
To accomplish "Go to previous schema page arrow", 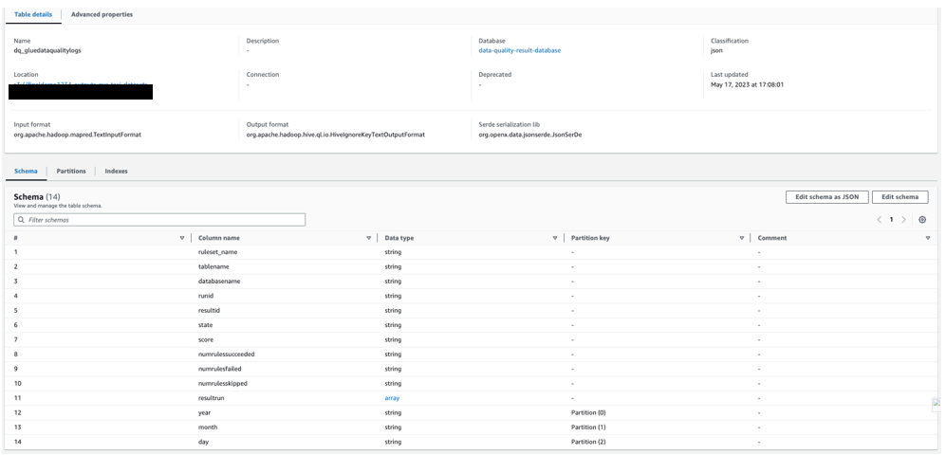I will click(880, 220).
